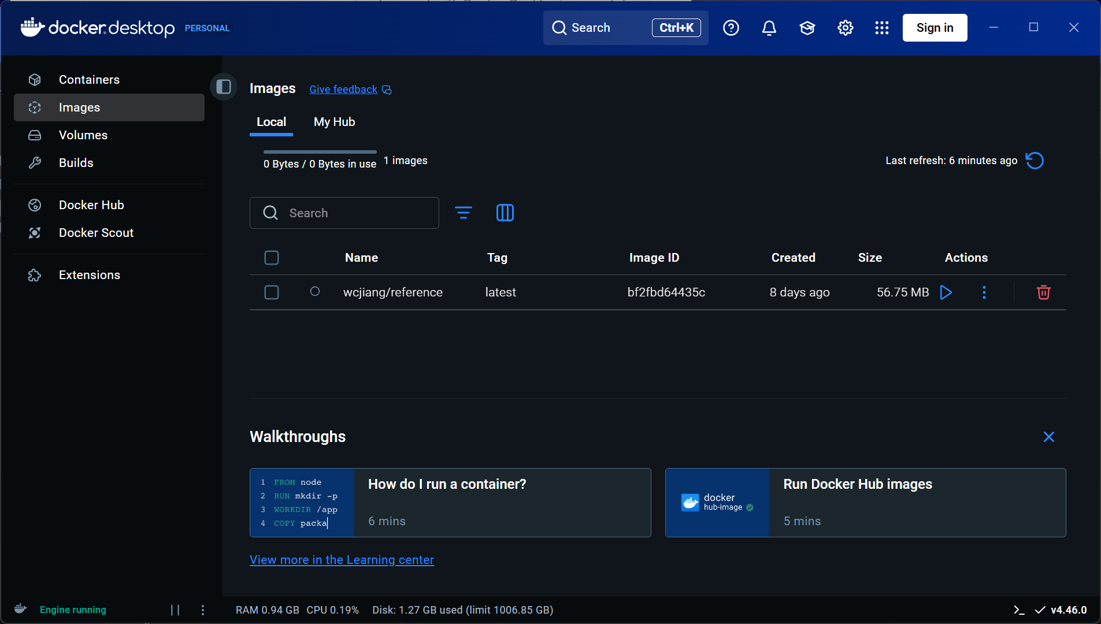
Task: Check the wcjiang/reference row checkbox
Action: click(x=272, y=292)
